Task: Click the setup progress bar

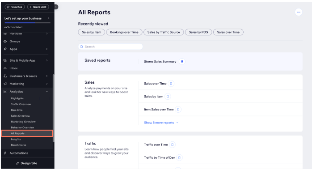Action: point(27,23)
